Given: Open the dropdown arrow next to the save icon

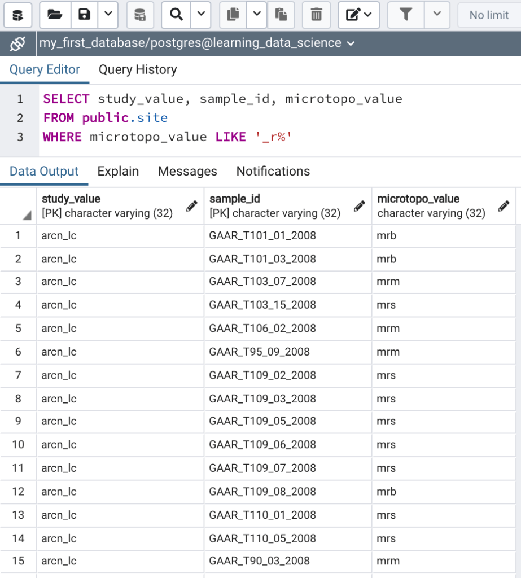Looking at the screenshot, I should (x=108, y=15).
